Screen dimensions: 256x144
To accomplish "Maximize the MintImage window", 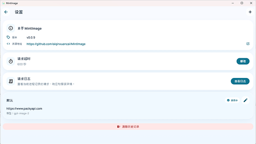I will 242,3.
